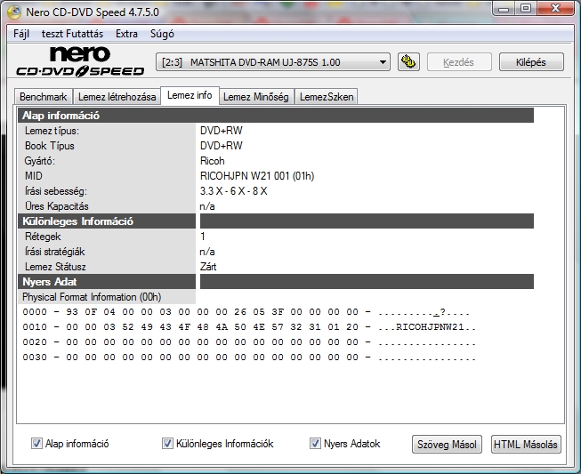
Task: Click the Zárt status value
Action: coord(208,267)
